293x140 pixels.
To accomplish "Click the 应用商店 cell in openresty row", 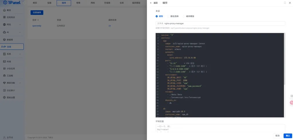I will [x=61, y=26].
